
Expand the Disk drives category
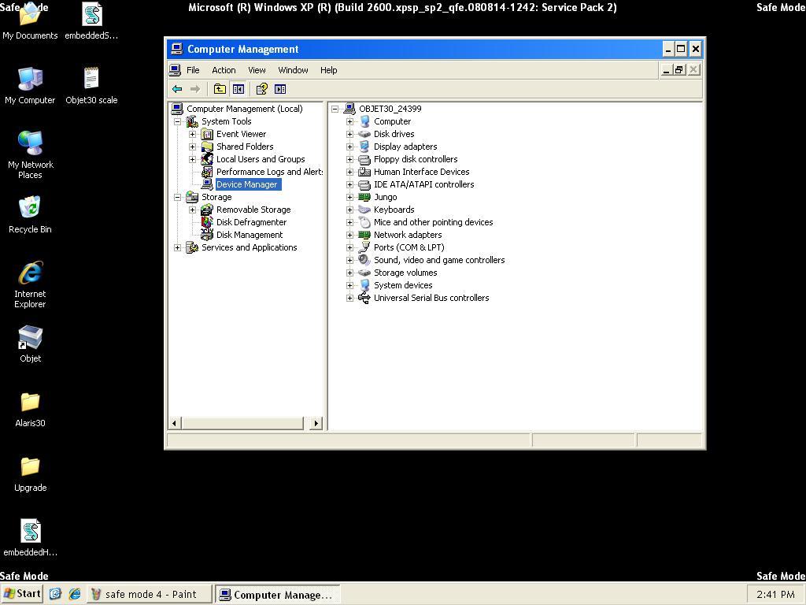[350, 134]
